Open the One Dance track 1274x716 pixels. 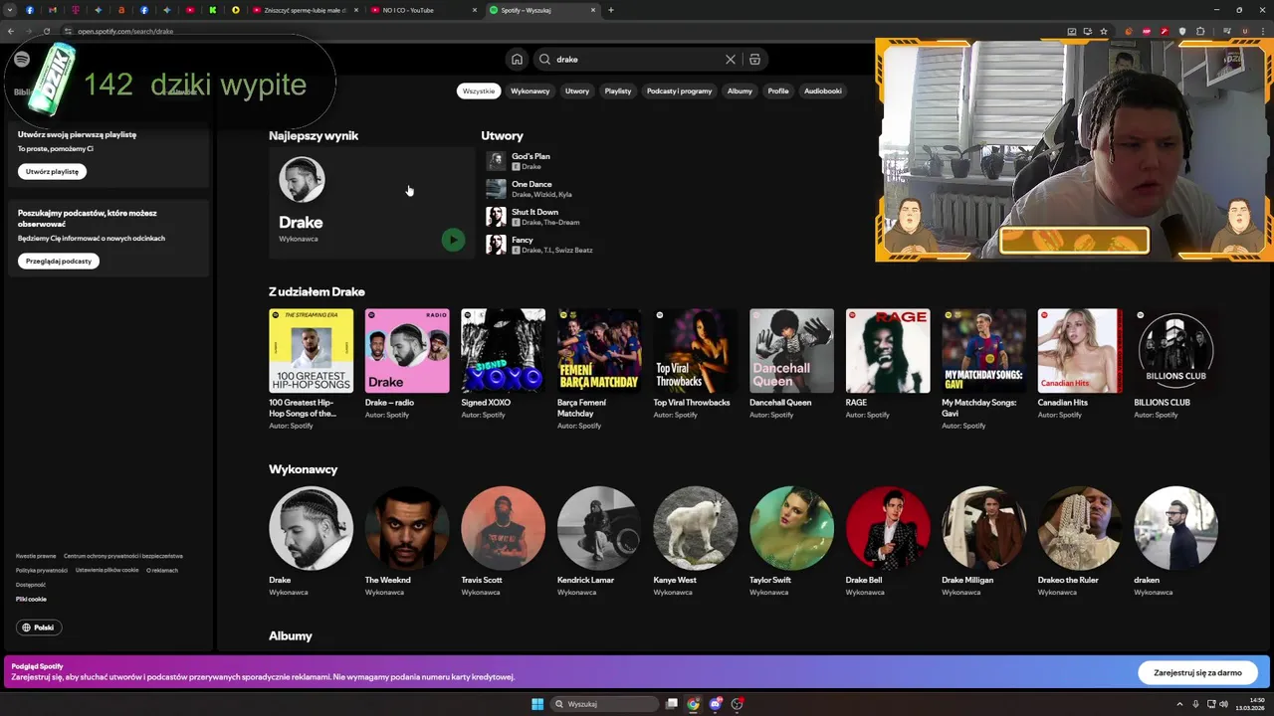click(x=531, y=184)
